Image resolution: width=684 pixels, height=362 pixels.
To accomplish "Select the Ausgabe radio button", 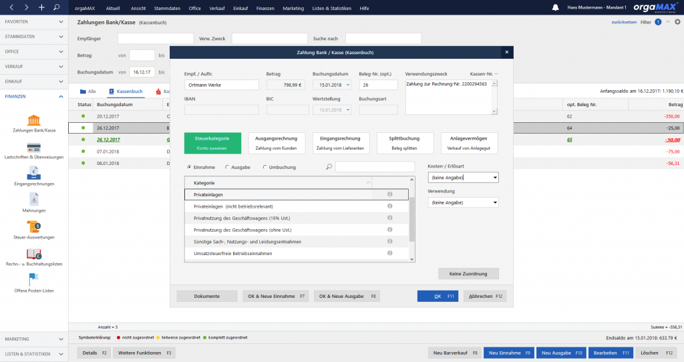I will (x=227, y=167).
